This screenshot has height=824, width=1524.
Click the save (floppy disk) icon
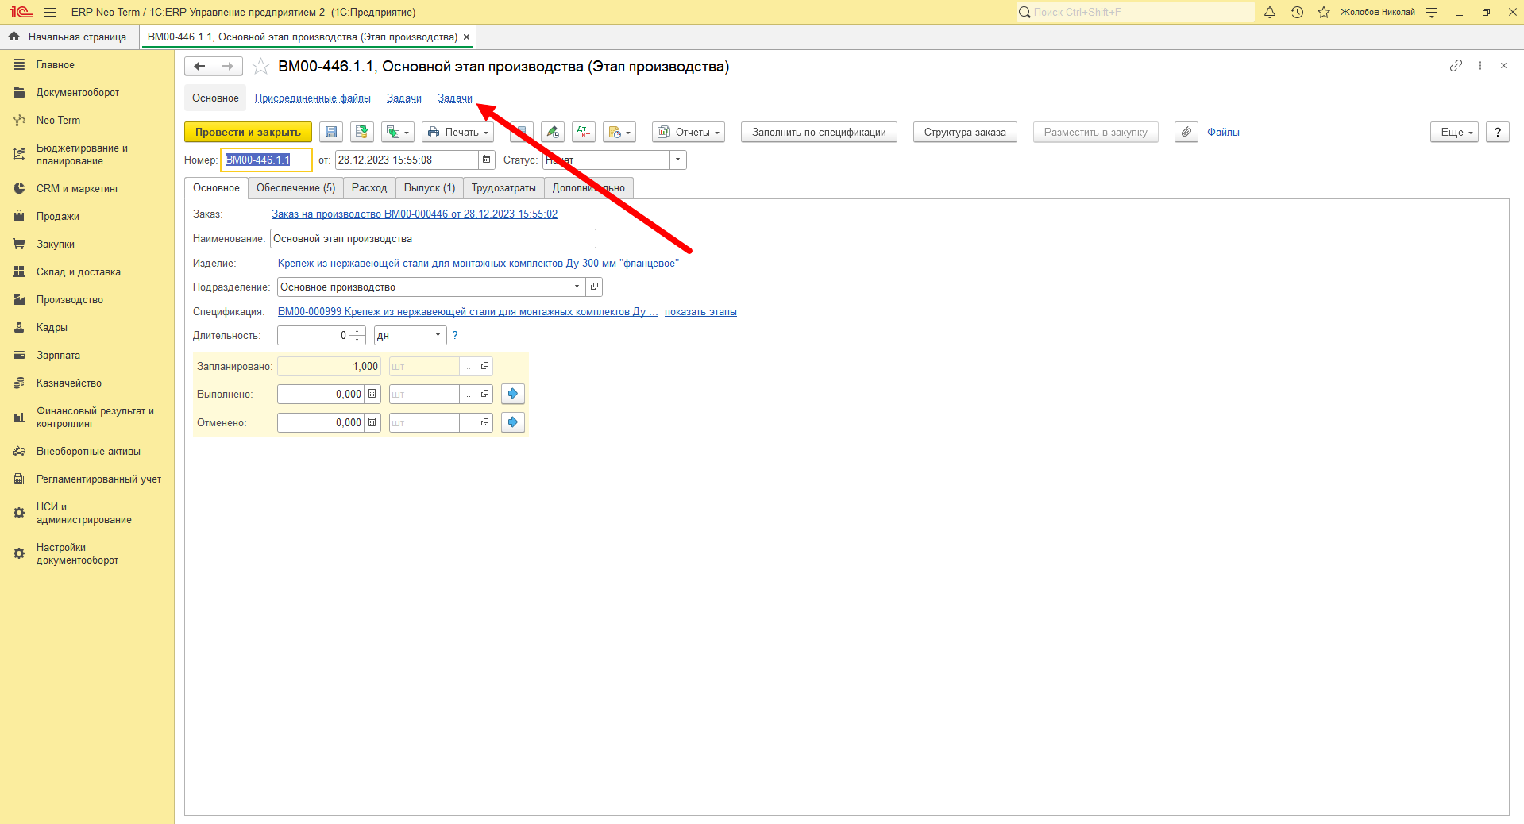[x=331, y=133]
